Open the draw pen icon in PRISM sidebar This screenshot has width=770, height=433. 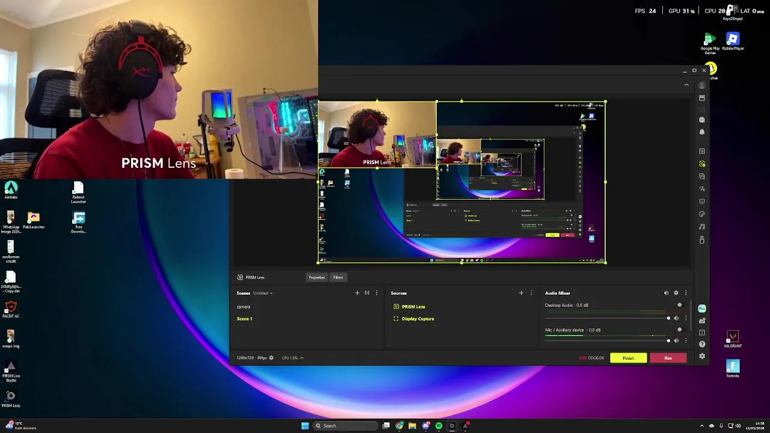coord(702,189)
